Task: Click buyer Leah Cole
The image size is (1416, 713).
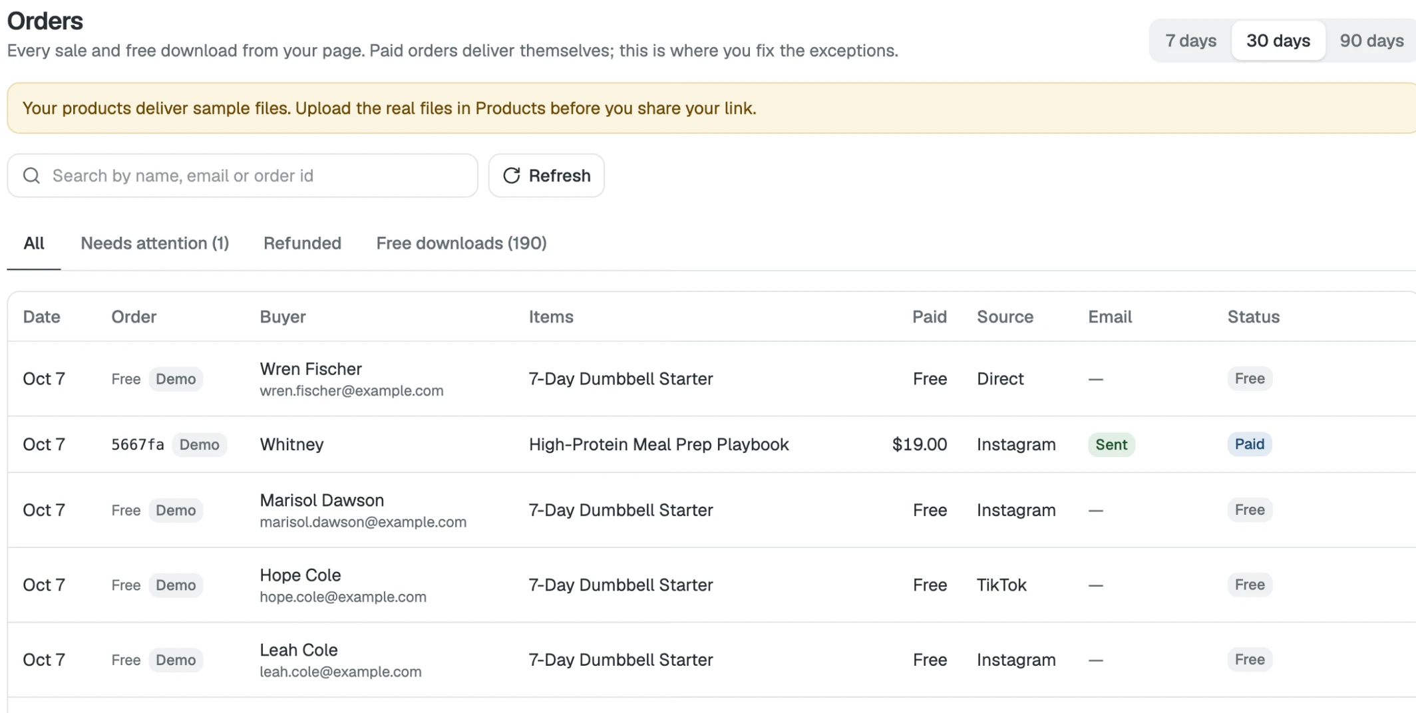Action: click(299, 650)
